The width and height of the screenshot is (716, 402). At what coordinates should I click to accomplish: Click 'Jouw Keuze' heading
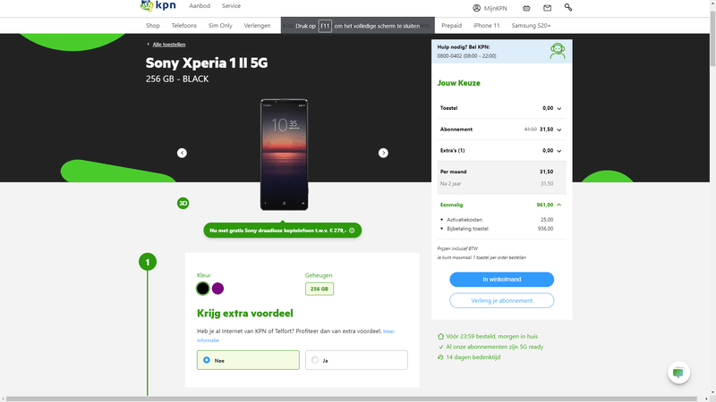click(x=458, y=83)
